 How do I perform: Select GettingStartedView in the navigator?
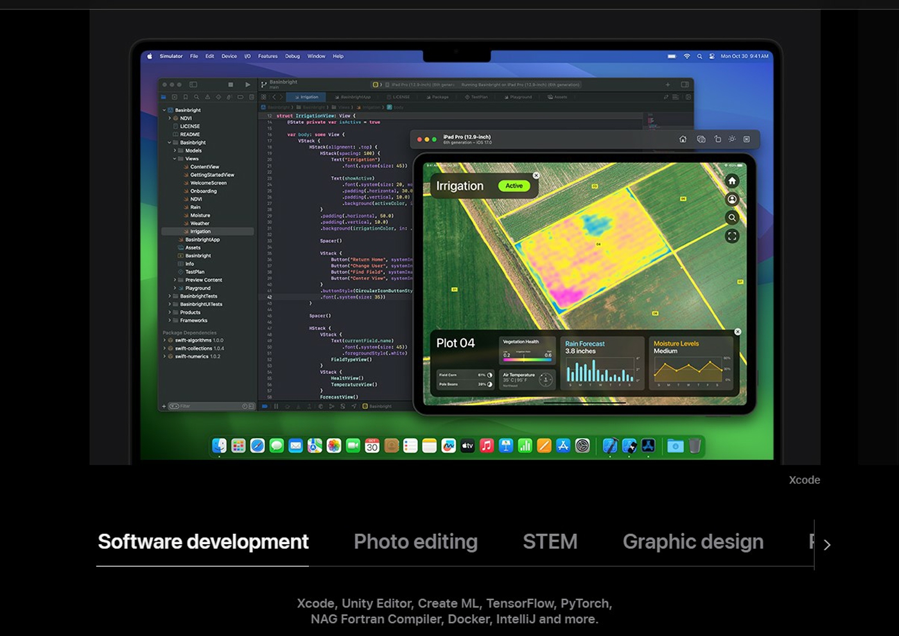coord(212,175)
